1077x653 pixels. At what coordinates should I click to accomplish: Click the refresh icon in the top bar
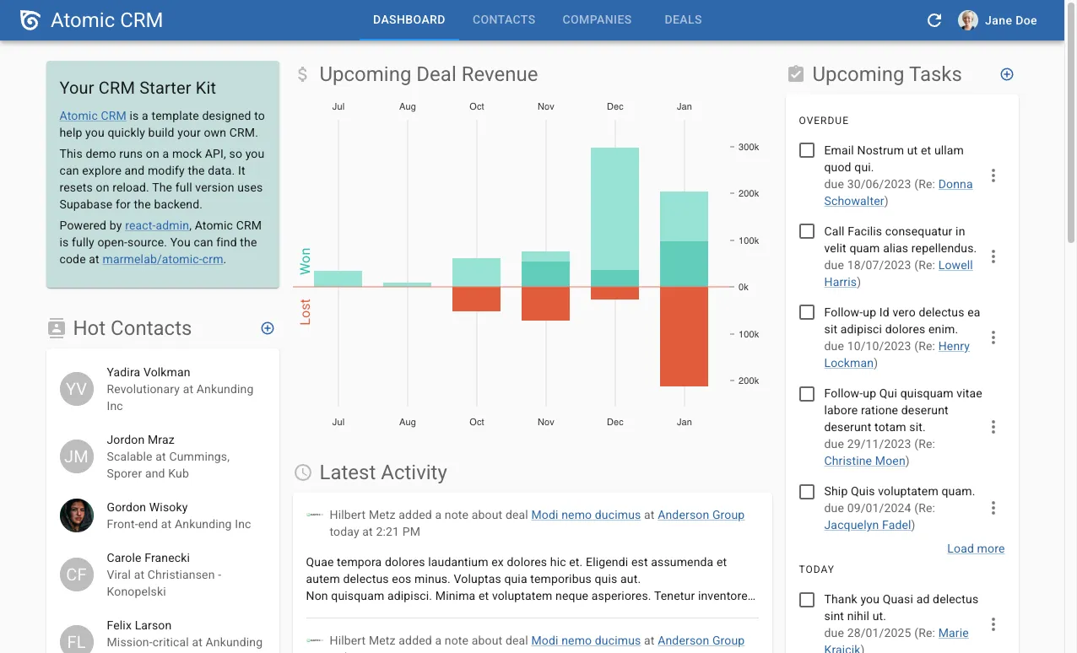[x=934, y=19]
